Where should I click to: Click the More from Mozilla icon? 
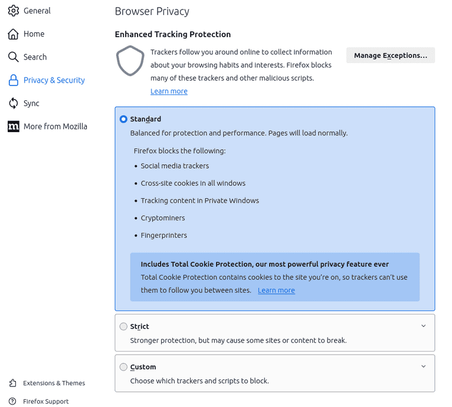tap(13, 126)
